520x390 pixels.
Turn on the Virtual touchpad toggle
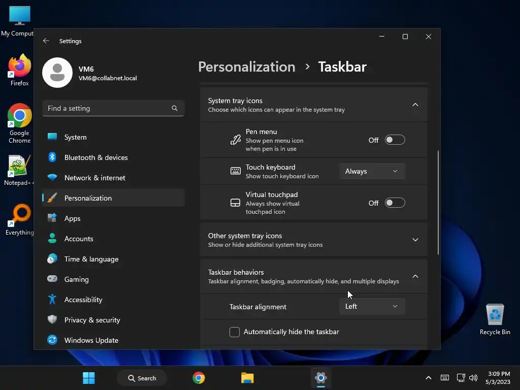(x=395, y=203)
